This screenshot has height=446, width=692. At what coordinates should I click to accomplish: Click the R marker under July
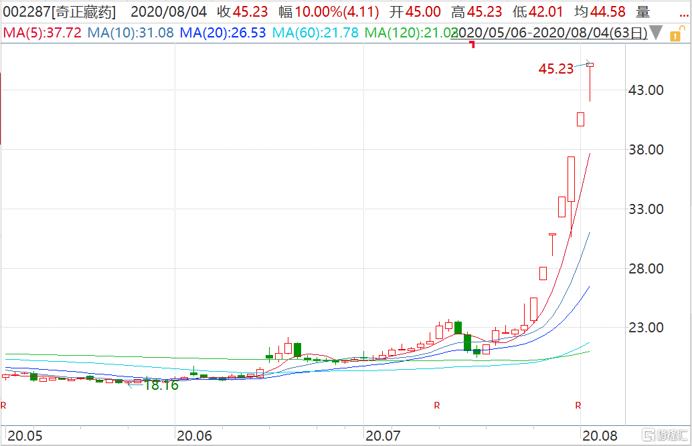point(437,405)
